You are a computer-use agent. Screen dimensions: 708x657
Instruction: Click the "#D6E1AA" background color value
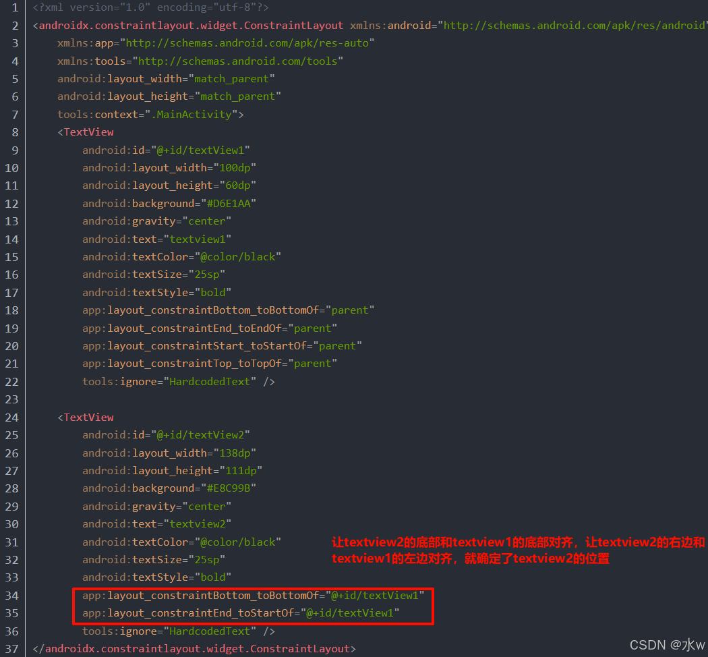click(229, 204)
